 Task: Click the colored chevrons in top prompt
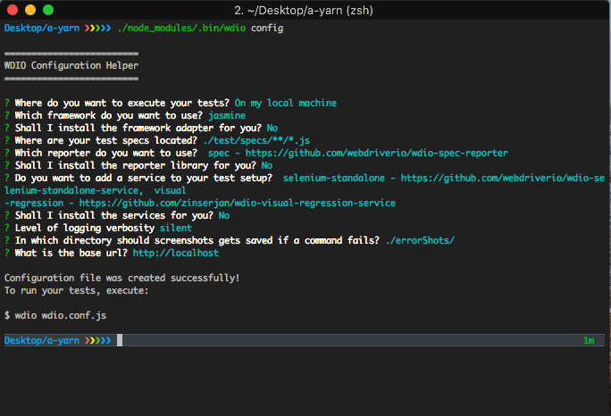click(97, 28)
